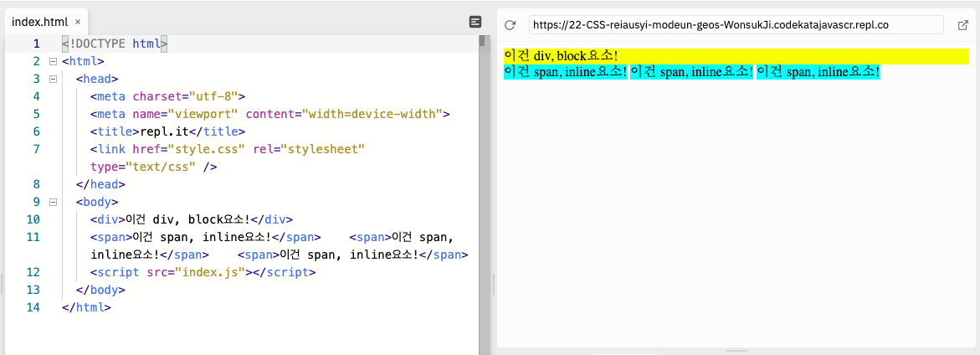Click the preview URL address field
The height and width of the screenshot is (355, 980).
pos(736,25)
